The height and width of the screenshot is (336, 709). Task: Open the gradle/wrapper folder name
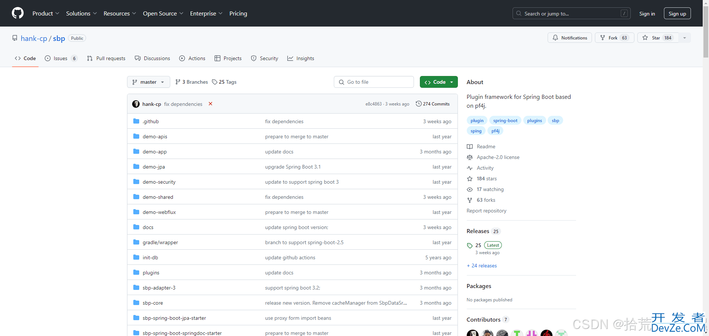(160, 242)
